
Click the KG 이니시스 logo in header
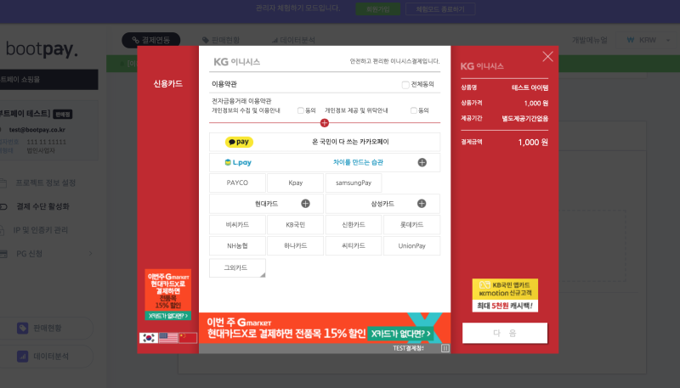[x=237, y=62]
